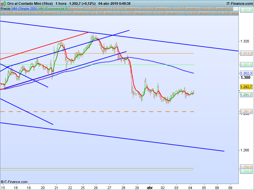This screenshot has width=254, height=190.
Task: Click date 18 on the time axis
Action: tap(16, 188)
